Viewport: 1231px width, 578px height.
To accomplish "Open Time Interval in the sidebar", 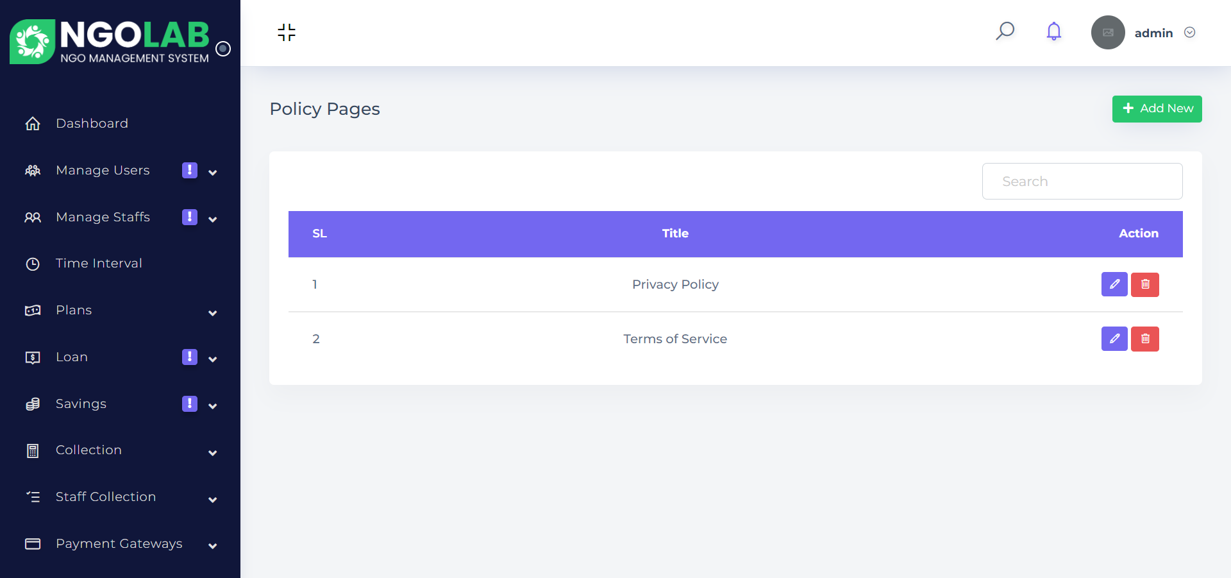I will [x=99, y=264].
